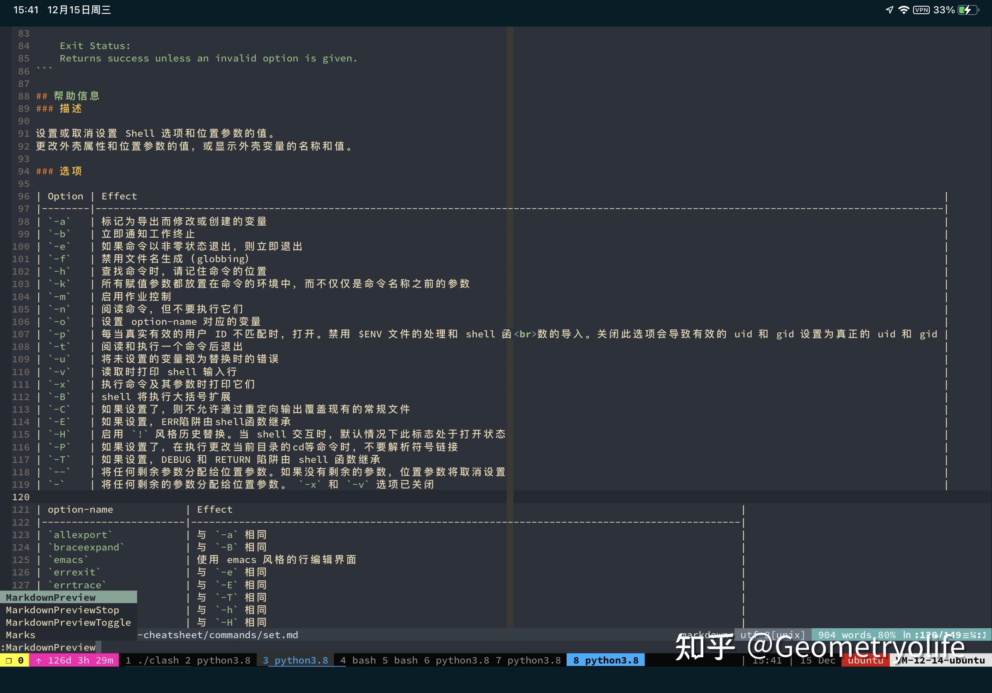Choose MarkdownPreviewToggle completion entry

(68, 622)
